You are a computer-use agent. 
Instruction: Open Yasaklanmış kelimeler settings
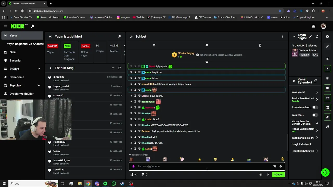pos(305,138)
